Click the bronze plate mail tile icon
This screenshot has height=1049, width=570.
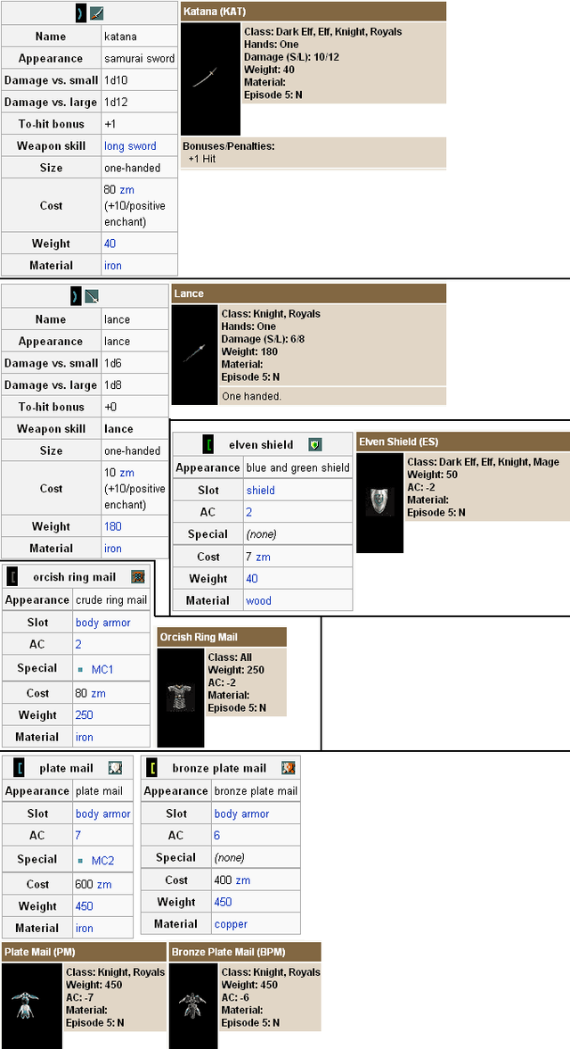click(288, 767)
